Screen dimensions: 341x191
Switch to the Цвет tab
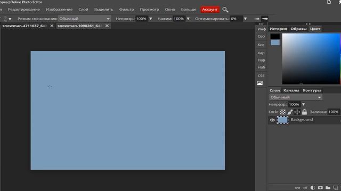click(315, 29)
